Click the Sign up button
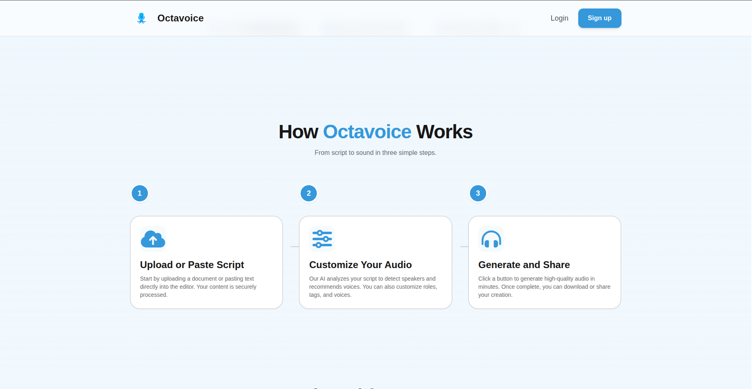 tap(600, 18)
